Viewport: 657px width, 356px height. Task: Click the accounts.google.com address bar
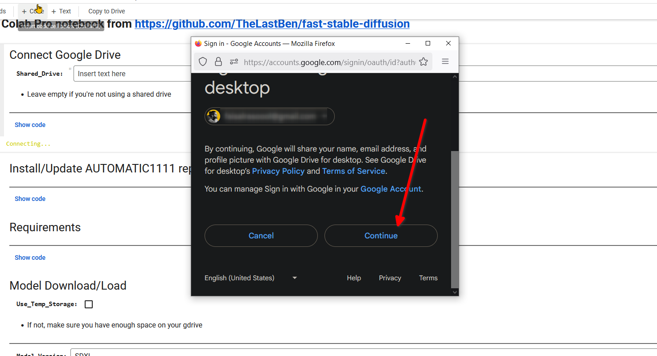click(x=330, y=62)
